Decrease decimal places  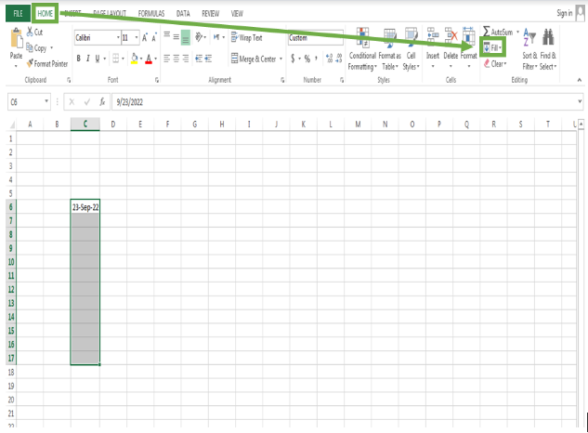(339, 59)
